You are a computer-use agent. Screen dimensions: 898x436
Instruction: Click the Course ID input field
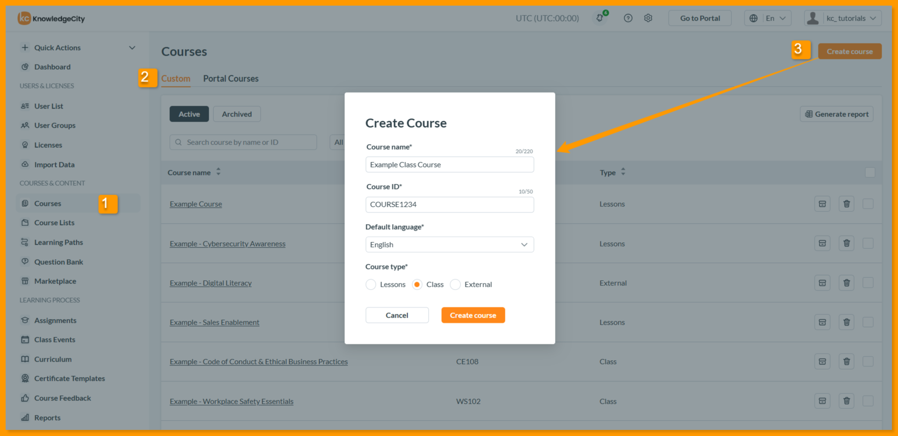tap(449, 204)
